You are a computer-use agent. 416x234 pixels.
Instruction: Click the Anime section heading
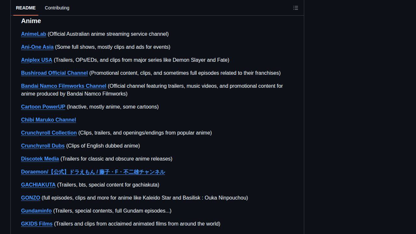pyautogui.click(x=31, y=21)
